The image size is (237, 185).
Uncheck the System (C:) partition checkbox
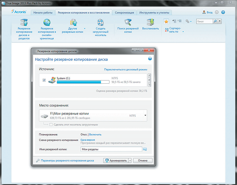coord(44,80)
